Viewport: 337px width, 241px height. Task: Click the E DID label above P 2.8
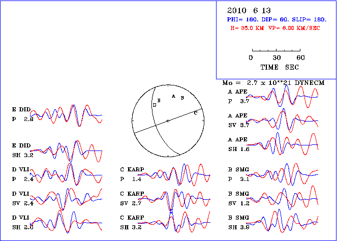(x=21, y=109)
